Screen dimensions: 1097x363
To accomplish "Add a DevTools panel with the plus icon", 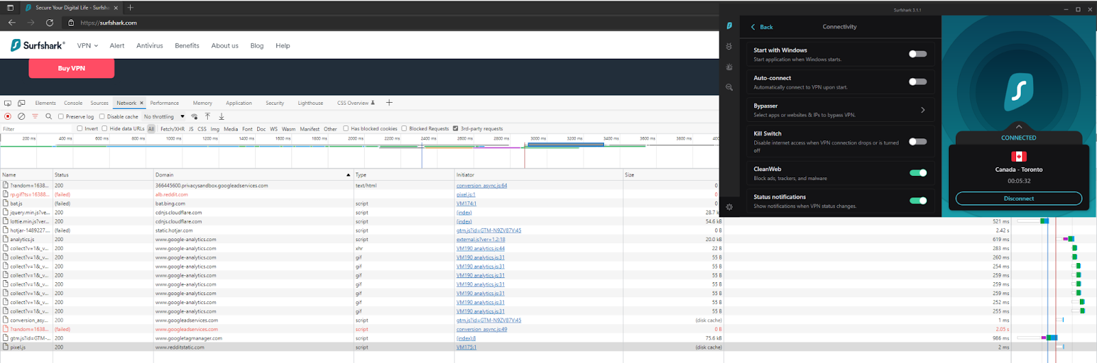I will 389,103.
